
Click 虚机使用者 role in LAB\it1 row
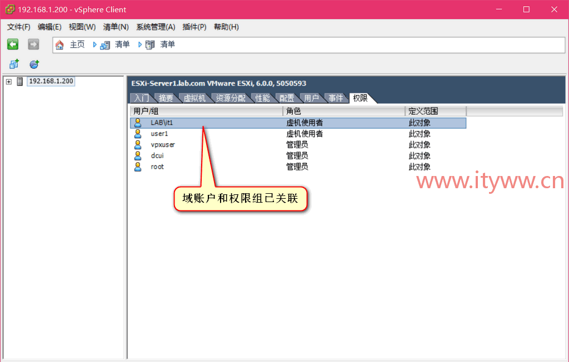coord(305,123)
